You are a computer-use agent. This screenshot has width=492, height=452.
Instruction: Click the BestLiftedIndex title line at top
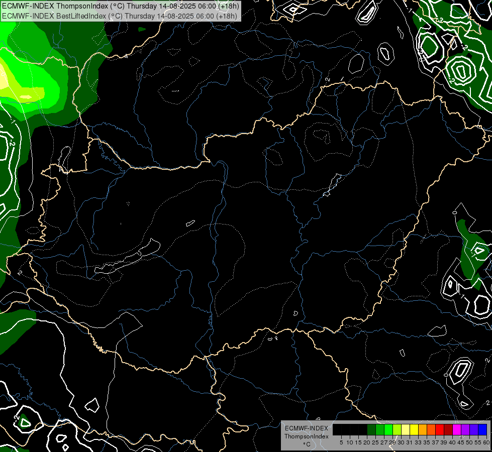(120, 16)
